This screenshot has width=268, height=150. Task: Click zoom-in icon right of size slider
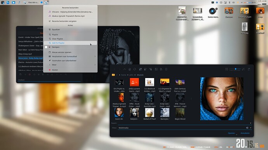pos(243,69)
